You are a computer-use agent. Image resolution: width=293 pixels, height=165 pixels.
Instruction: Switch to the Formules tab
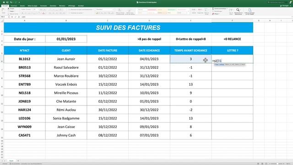(x=43, y=6)
